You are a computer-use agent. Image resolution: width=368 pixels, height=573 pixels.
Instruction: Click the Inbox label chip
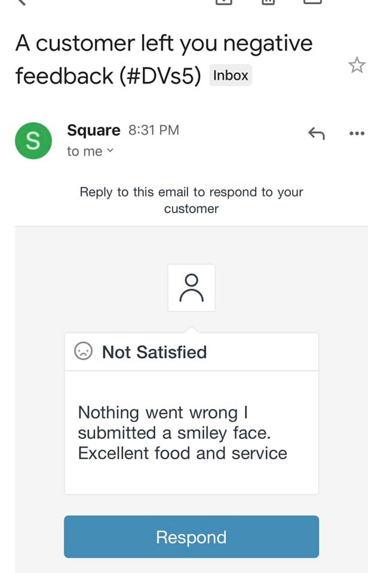231,75
